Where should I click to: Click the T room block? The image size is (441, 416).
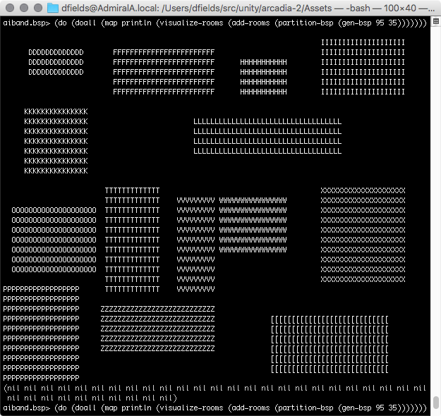pos(132,240)
